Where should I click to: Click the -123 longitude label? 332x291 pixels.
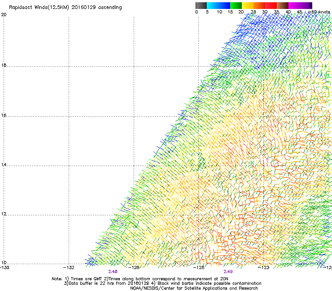pyautogui.click(x=264, y=268)
